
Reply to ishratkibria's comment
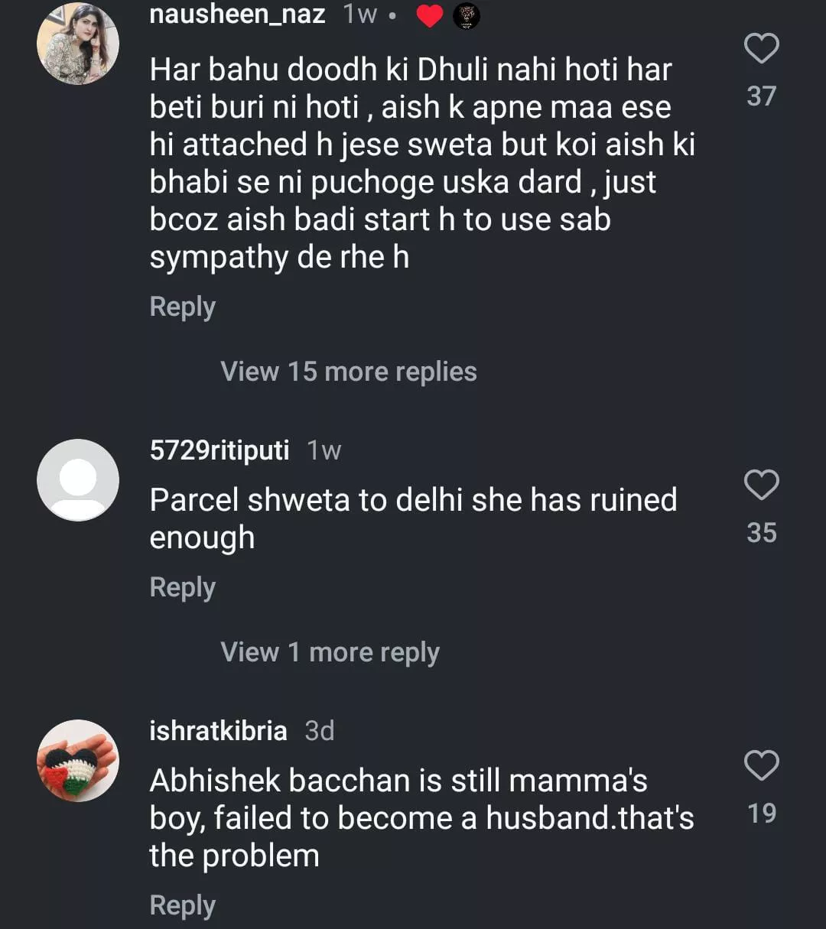[183, 905]
